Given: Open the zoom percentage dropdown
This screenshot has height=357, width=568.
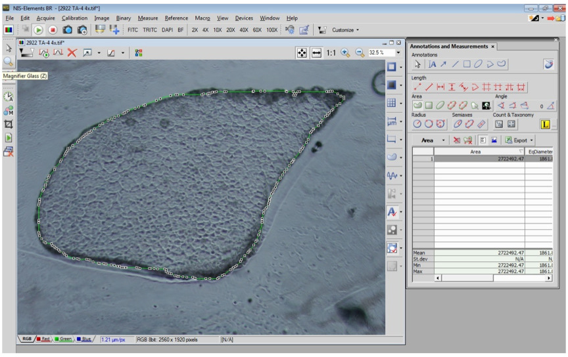Looking at the screenshot, I should click(x=398, y=53).
